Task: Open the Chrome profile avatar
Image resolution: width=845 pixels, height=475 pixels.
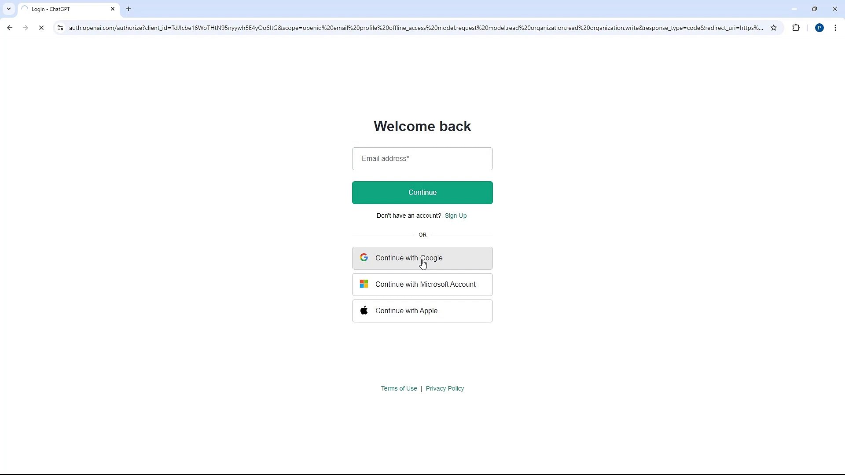Action: pos(819,28)
